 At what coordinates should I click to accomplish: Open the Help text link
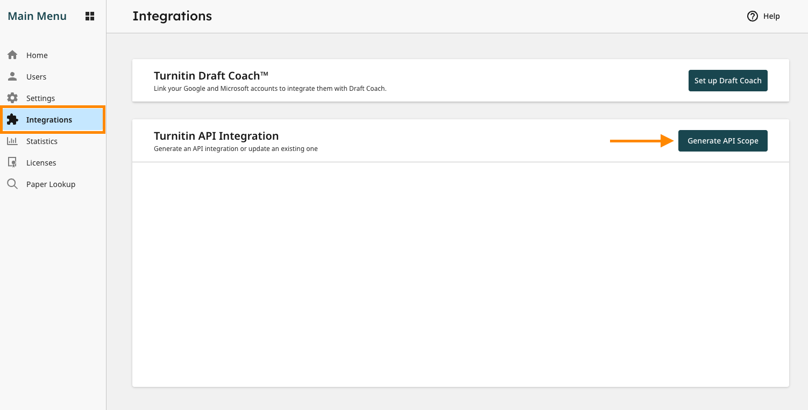771,16
